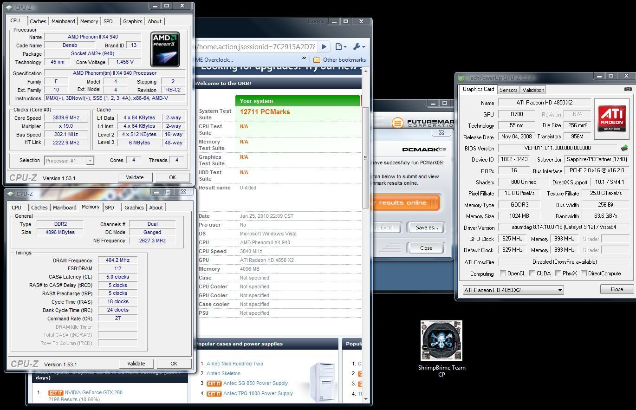Click the browser Go play arrow button
This screenshot has height=410, width=636.
[x=324, y=46]
